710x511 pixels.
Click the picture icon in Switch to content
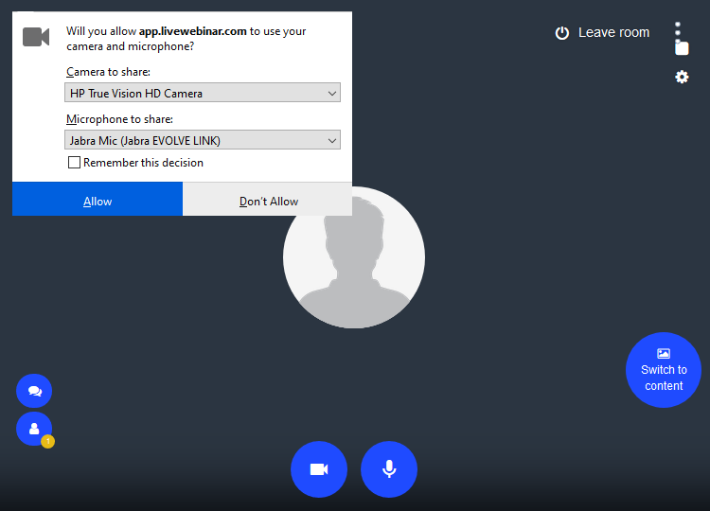(x=664, y=353)
